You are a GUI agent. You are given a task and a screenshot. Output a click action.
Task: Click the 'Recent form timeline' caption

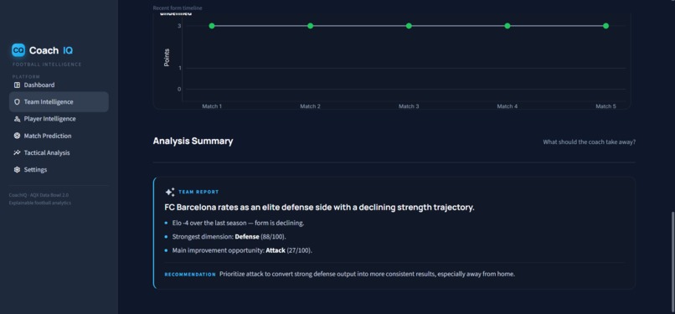coord(178,8)
